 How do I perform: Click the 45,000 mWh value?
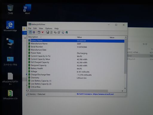[82, 66]
